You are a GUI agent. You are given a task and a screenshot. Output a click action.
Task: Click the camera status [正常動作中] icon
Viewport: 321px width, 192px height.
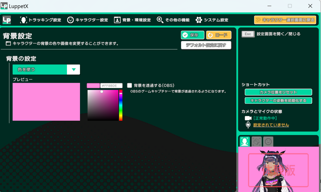(248, 118)
